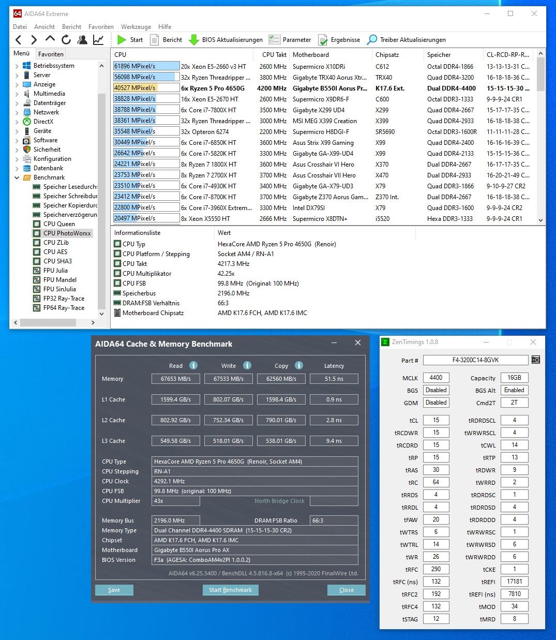Go back with the left arrow icon
Image resolution: width=556 pixels, height=640 pixels.
pyautogui.click(x=19, y=40)
